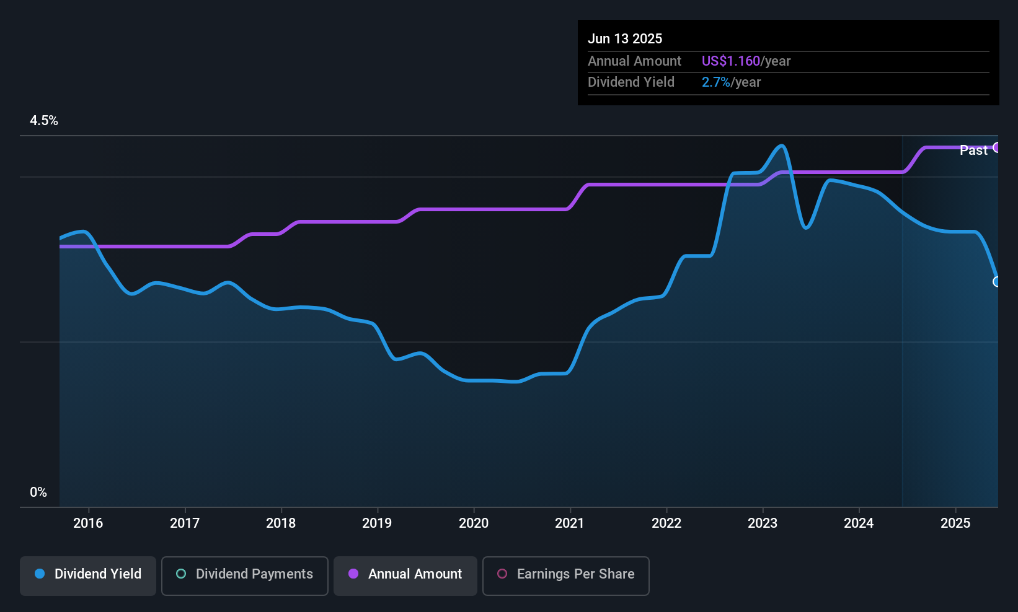This screenshot has height=612, width=1018.
Task: Click the 2025 x-axis label
Action: (955, 523)
